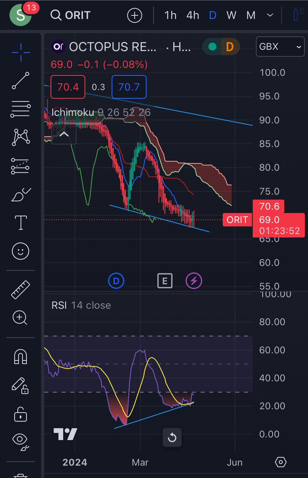Open the GBX currency dropdown
Image resolution: width=308 pixels, height=478 pixels.
[280, 47]
